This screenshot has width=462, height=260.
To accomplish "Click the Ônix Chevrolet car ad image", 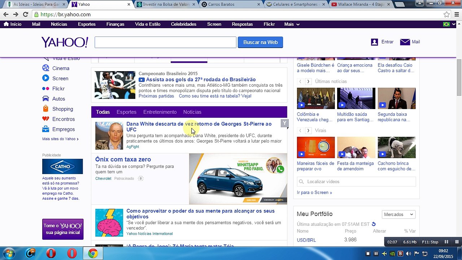I will pyautogui.click(x=238, y=179).
